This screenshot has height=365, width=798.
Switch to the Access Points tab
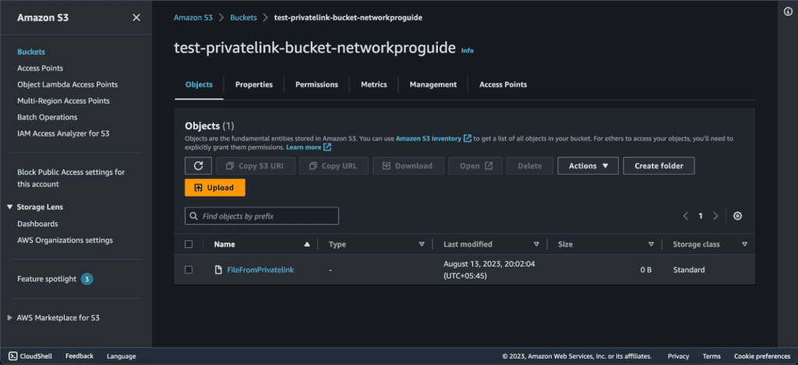point(503,84)
